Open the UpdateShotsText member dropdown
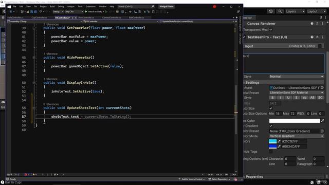The width and height of the screenshot is (329, 185). [x=197, y=22]
